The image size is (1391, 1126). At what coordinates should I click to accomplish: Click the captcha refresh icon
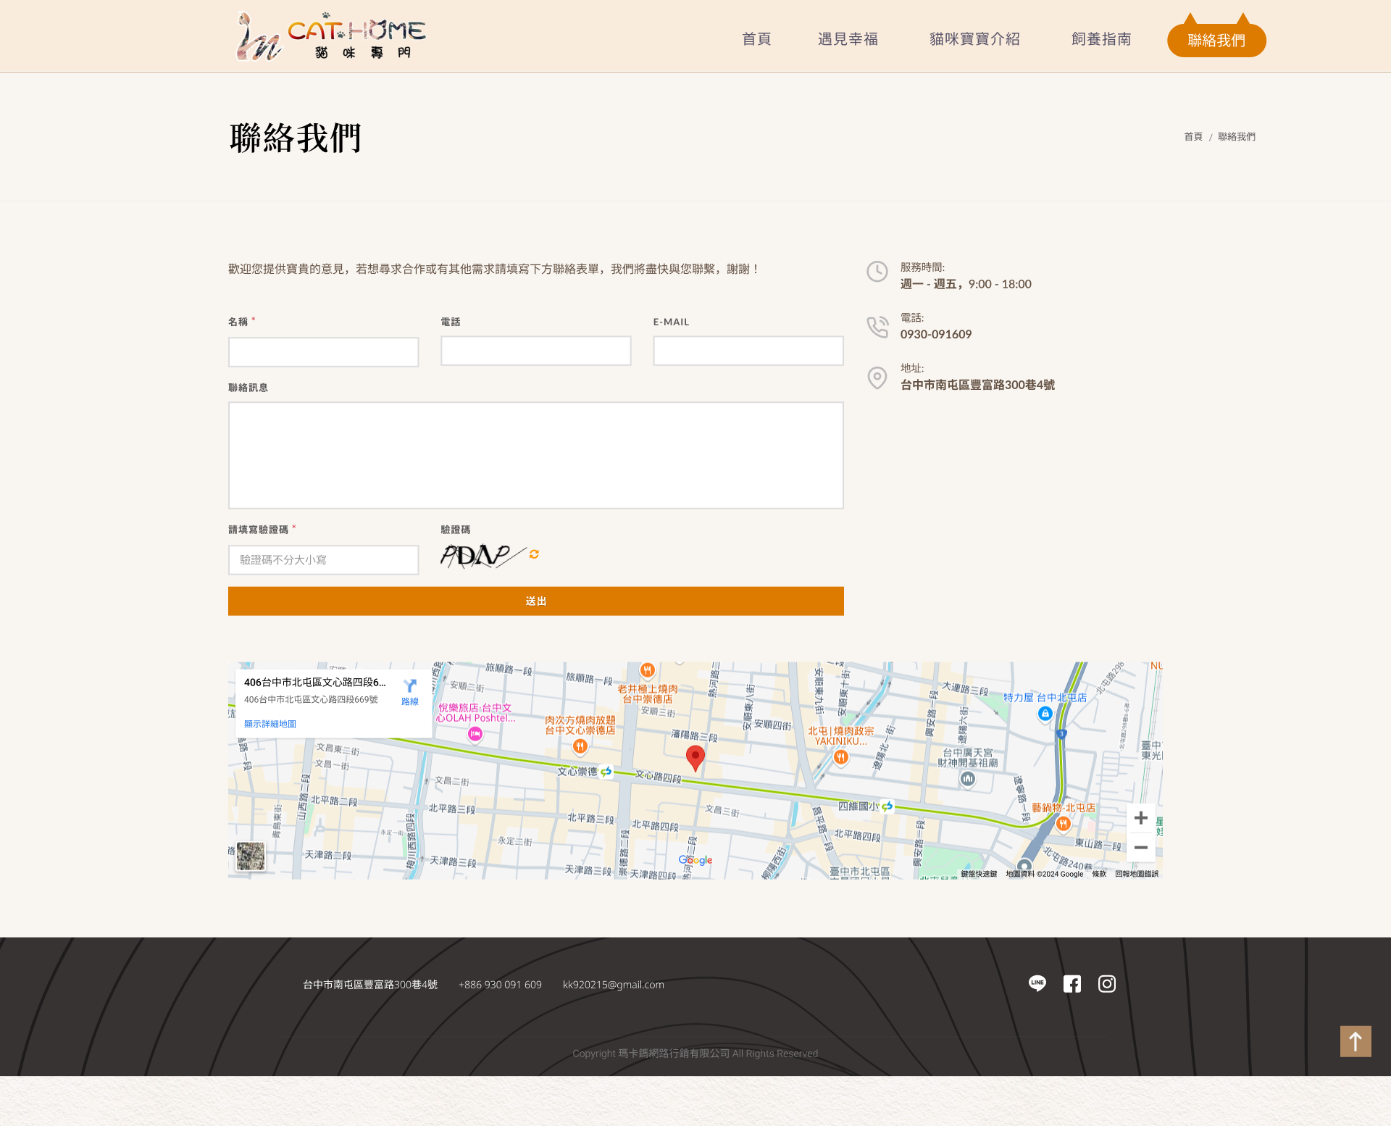coord(534,554)
